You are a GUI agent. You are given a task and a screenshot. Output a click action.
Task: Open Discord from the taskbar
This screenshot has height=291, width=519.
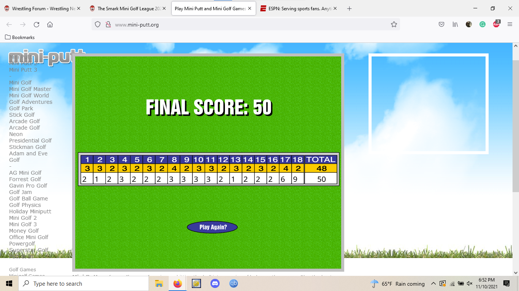point(215,283)
